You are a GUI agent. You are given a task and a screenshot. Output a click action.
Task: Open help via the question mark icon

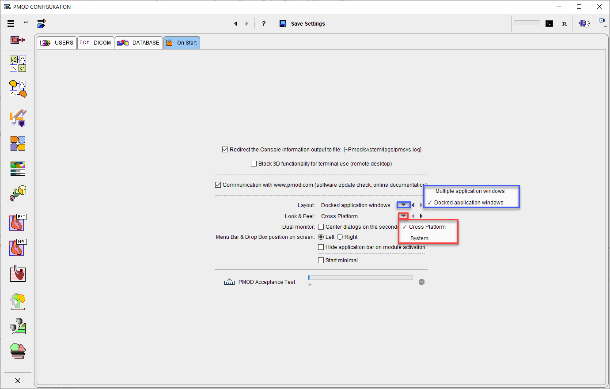(x=264, y=24)
